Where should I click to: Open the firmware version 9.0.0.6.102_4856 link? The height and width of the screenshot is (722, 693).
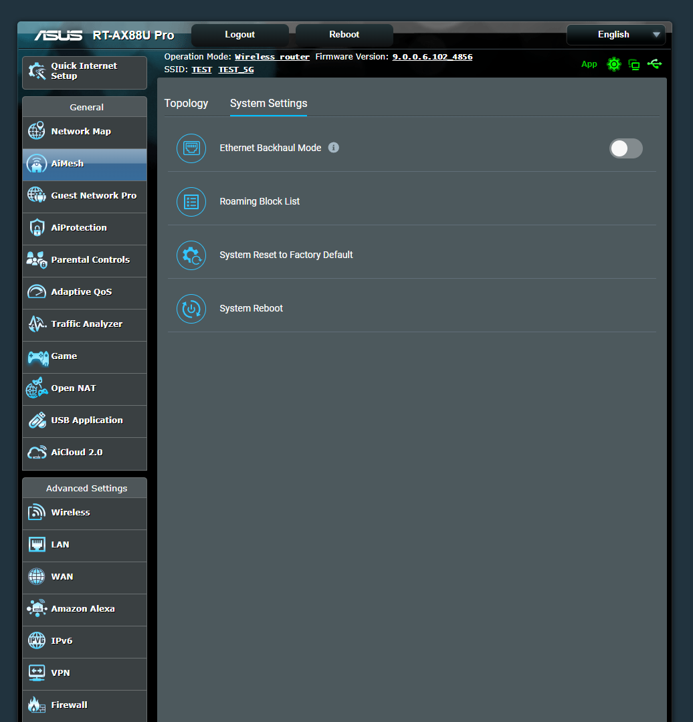pyautogui.click(x=432, y=57)
